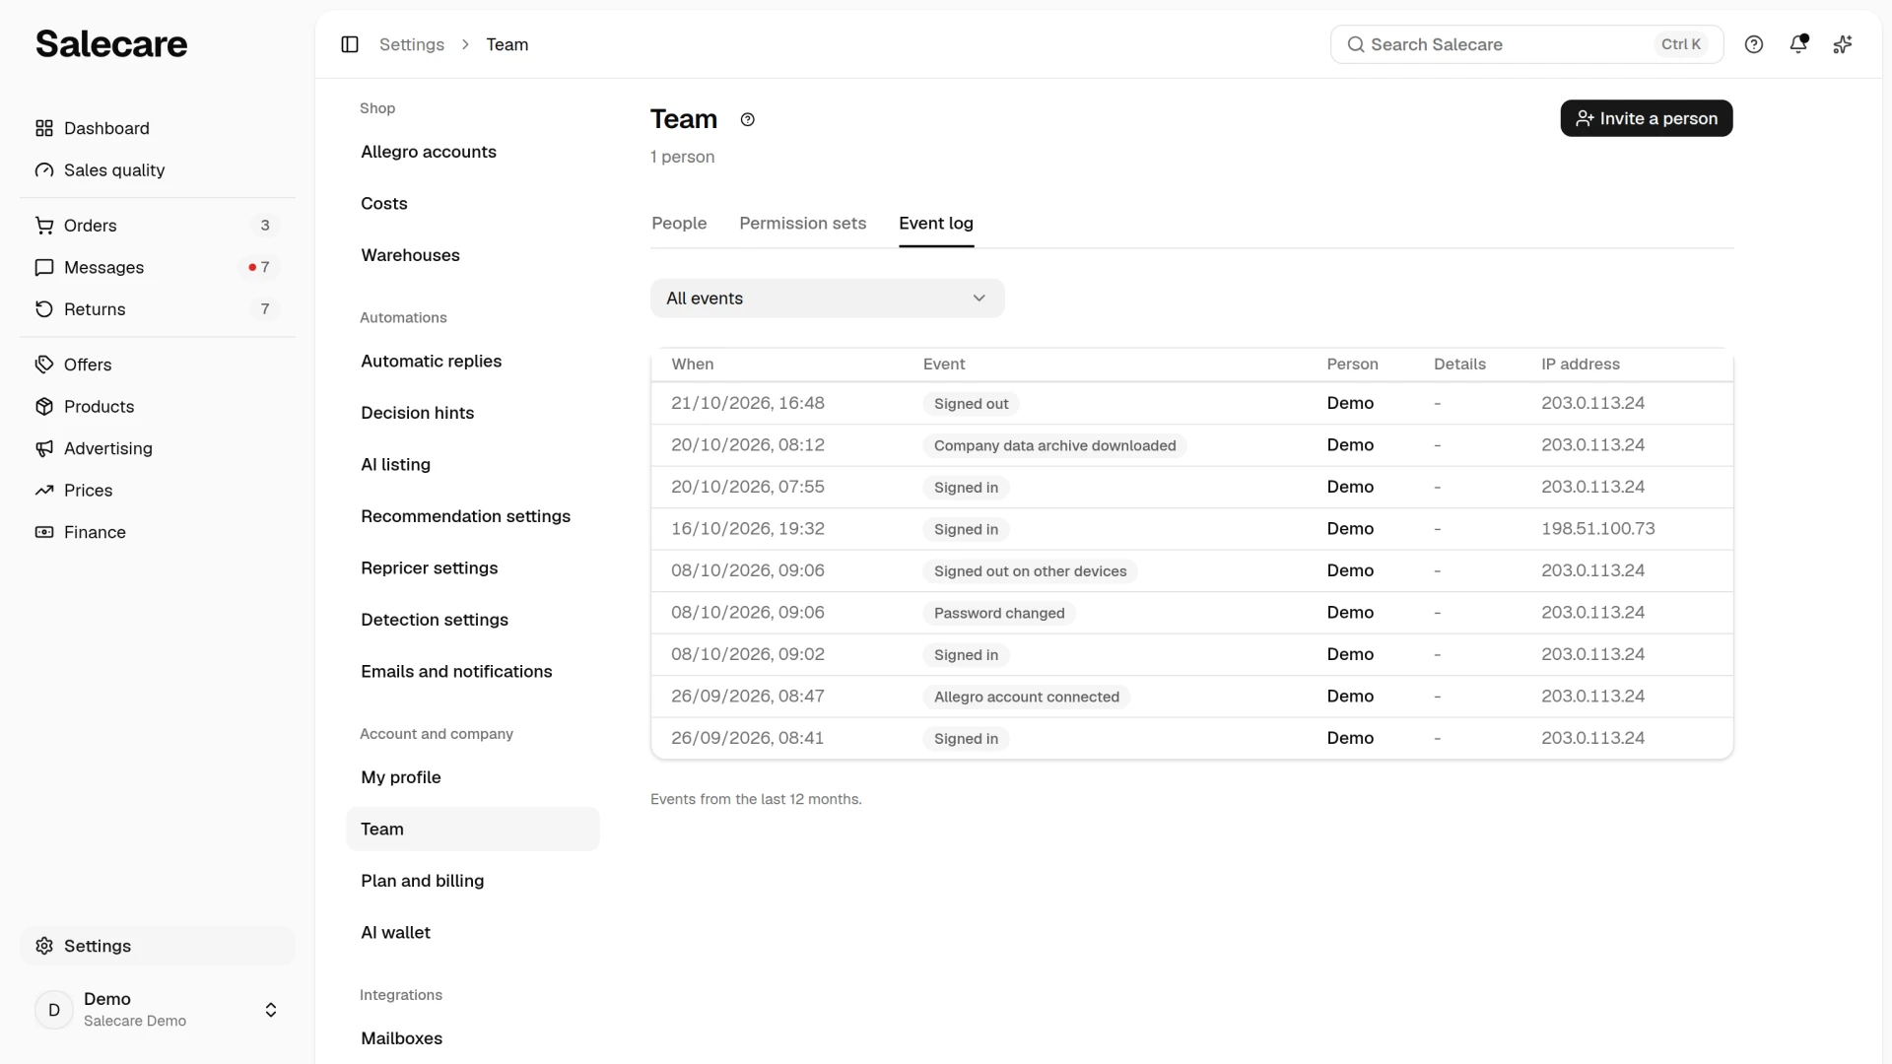
Task: Open Mailboxes integration settings
Action: tap(473, 1038)
